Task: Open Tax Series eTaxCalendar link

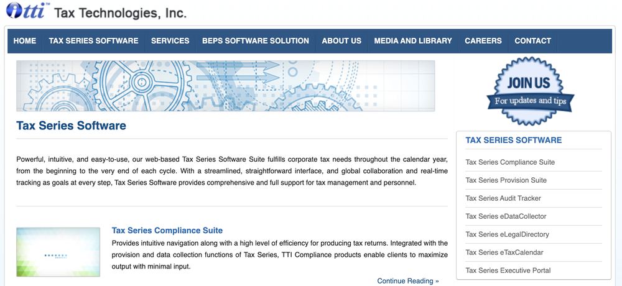Action: [504, 252]
